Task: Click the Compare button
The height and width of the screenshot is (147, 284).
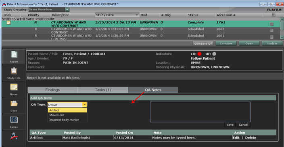Action: [226, 43]
